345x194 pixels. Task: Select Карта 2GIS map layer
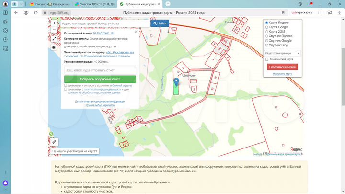[267, 32]
